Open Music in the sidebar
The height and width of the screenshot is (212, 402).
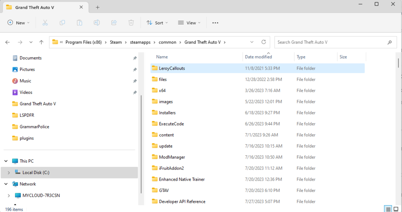click(25, 81)
